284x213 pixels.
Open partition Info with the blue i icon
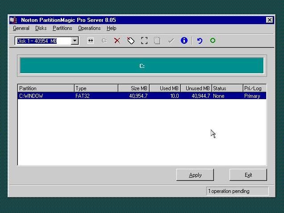tap(184, 40)
